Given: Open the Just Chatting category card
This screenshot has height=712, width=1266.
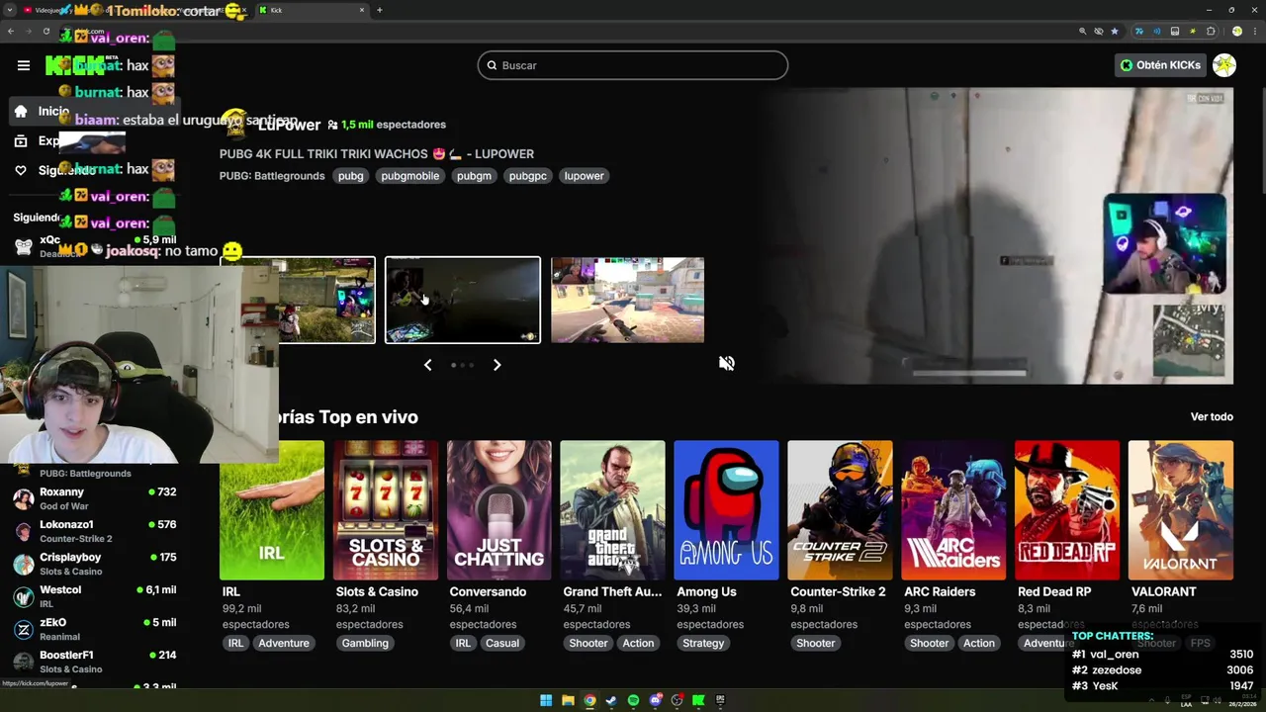Looking at the screenshot, I should [x=498, y=510].
